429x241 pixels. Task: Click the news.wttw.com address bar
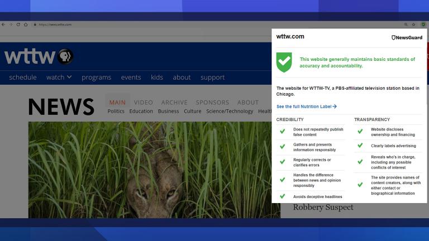[x=55, y=25]
